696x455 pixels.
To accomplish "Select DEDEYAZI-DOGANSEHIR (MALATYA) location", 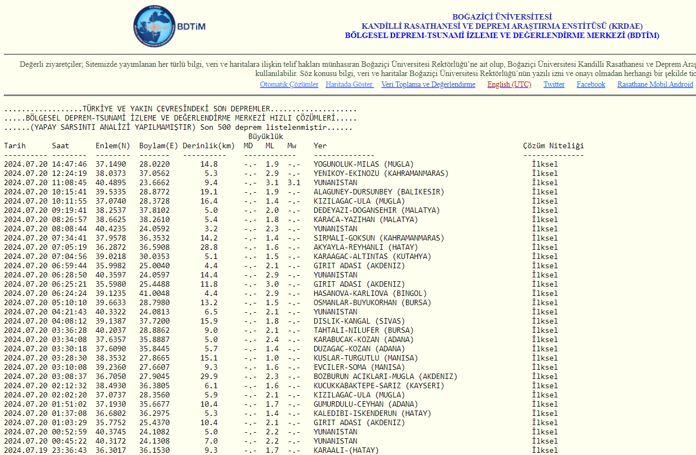I will 377,210.
